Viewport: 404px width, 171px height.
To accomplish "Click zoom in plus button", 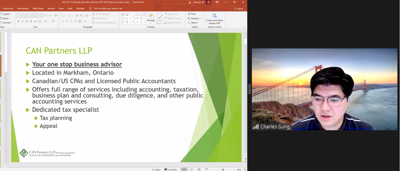I will click(234, 169).
